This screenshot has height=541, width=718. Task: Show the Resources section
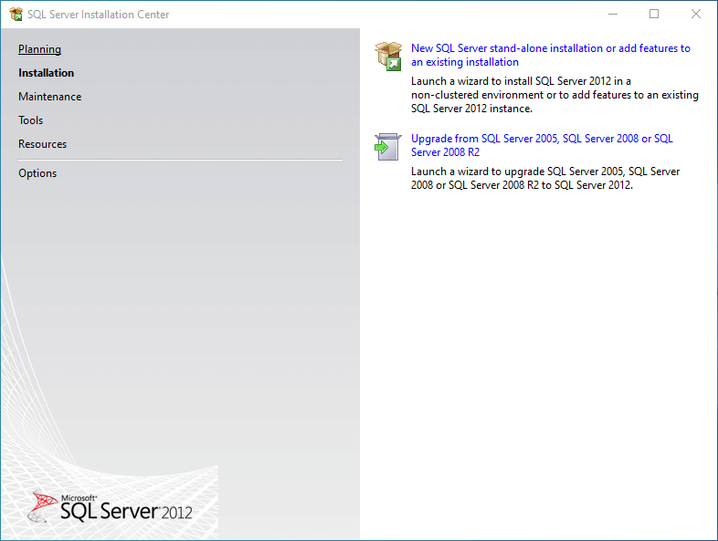tap(43, 144)
